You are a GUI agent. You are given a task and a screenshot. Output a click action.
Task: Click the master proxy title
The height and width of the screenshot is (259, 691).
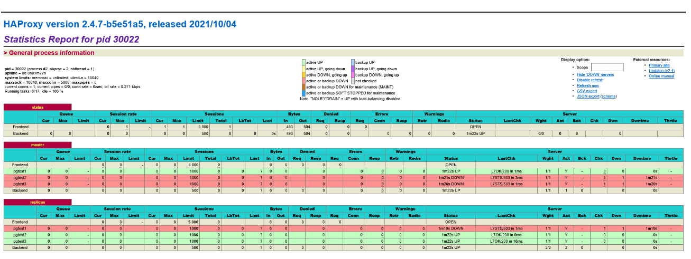[38, 145]
